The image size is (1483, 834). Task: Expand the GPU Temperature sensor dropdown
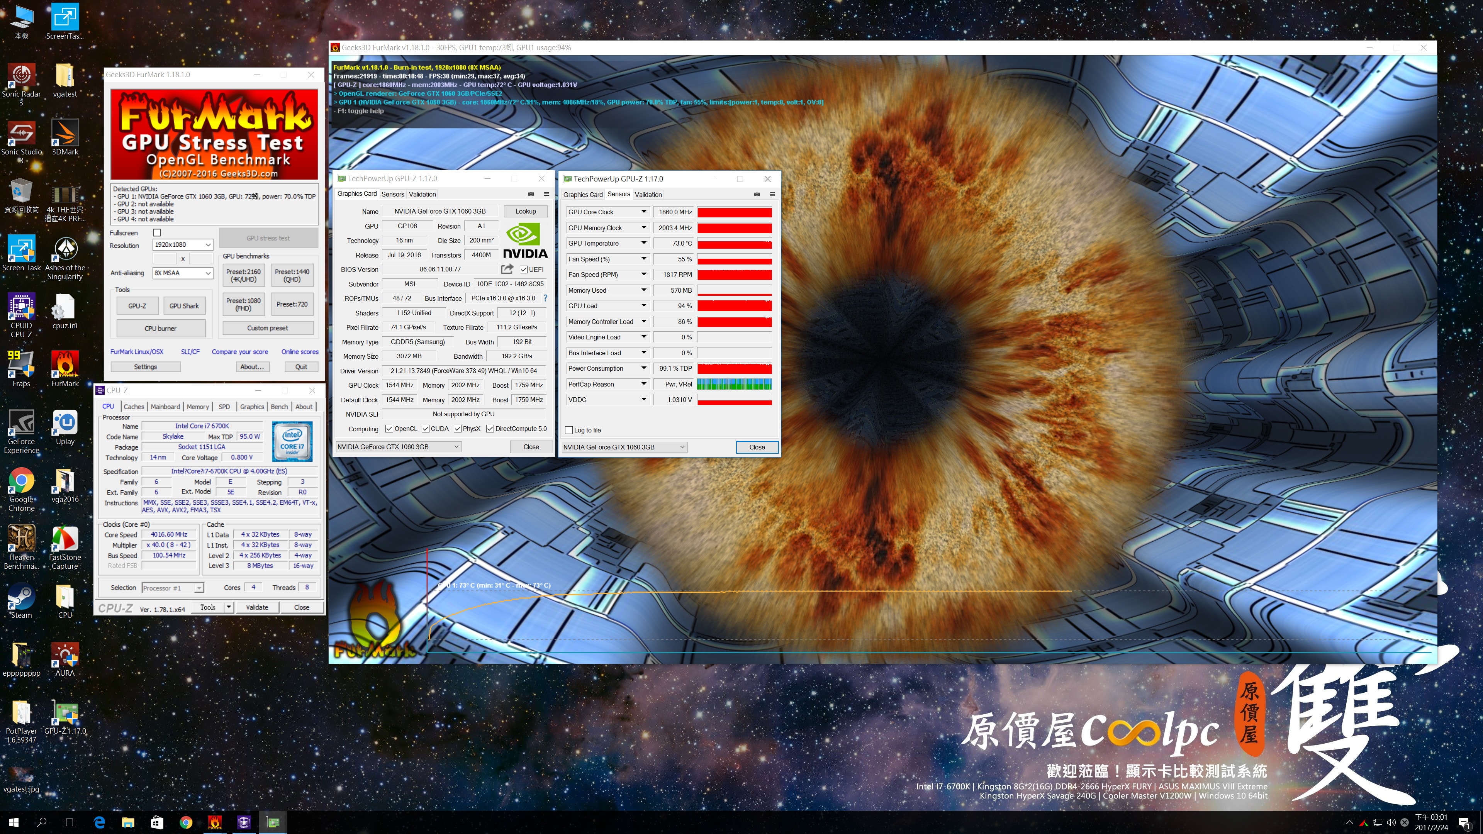tap(644, 244)
